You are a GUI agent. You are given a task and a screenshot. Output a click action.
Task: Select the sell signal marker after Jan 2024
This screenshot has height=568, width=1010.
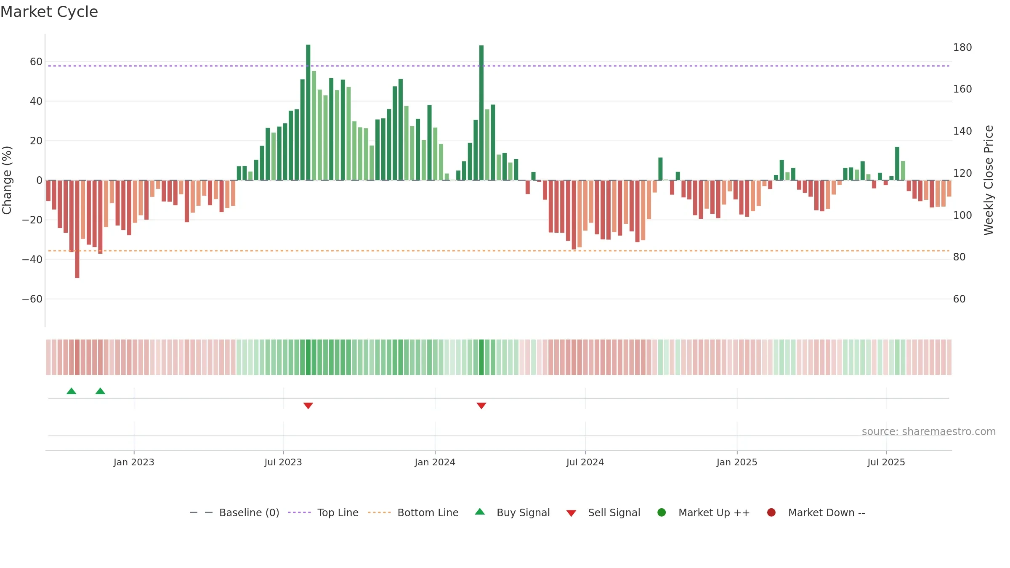[481, 406]
